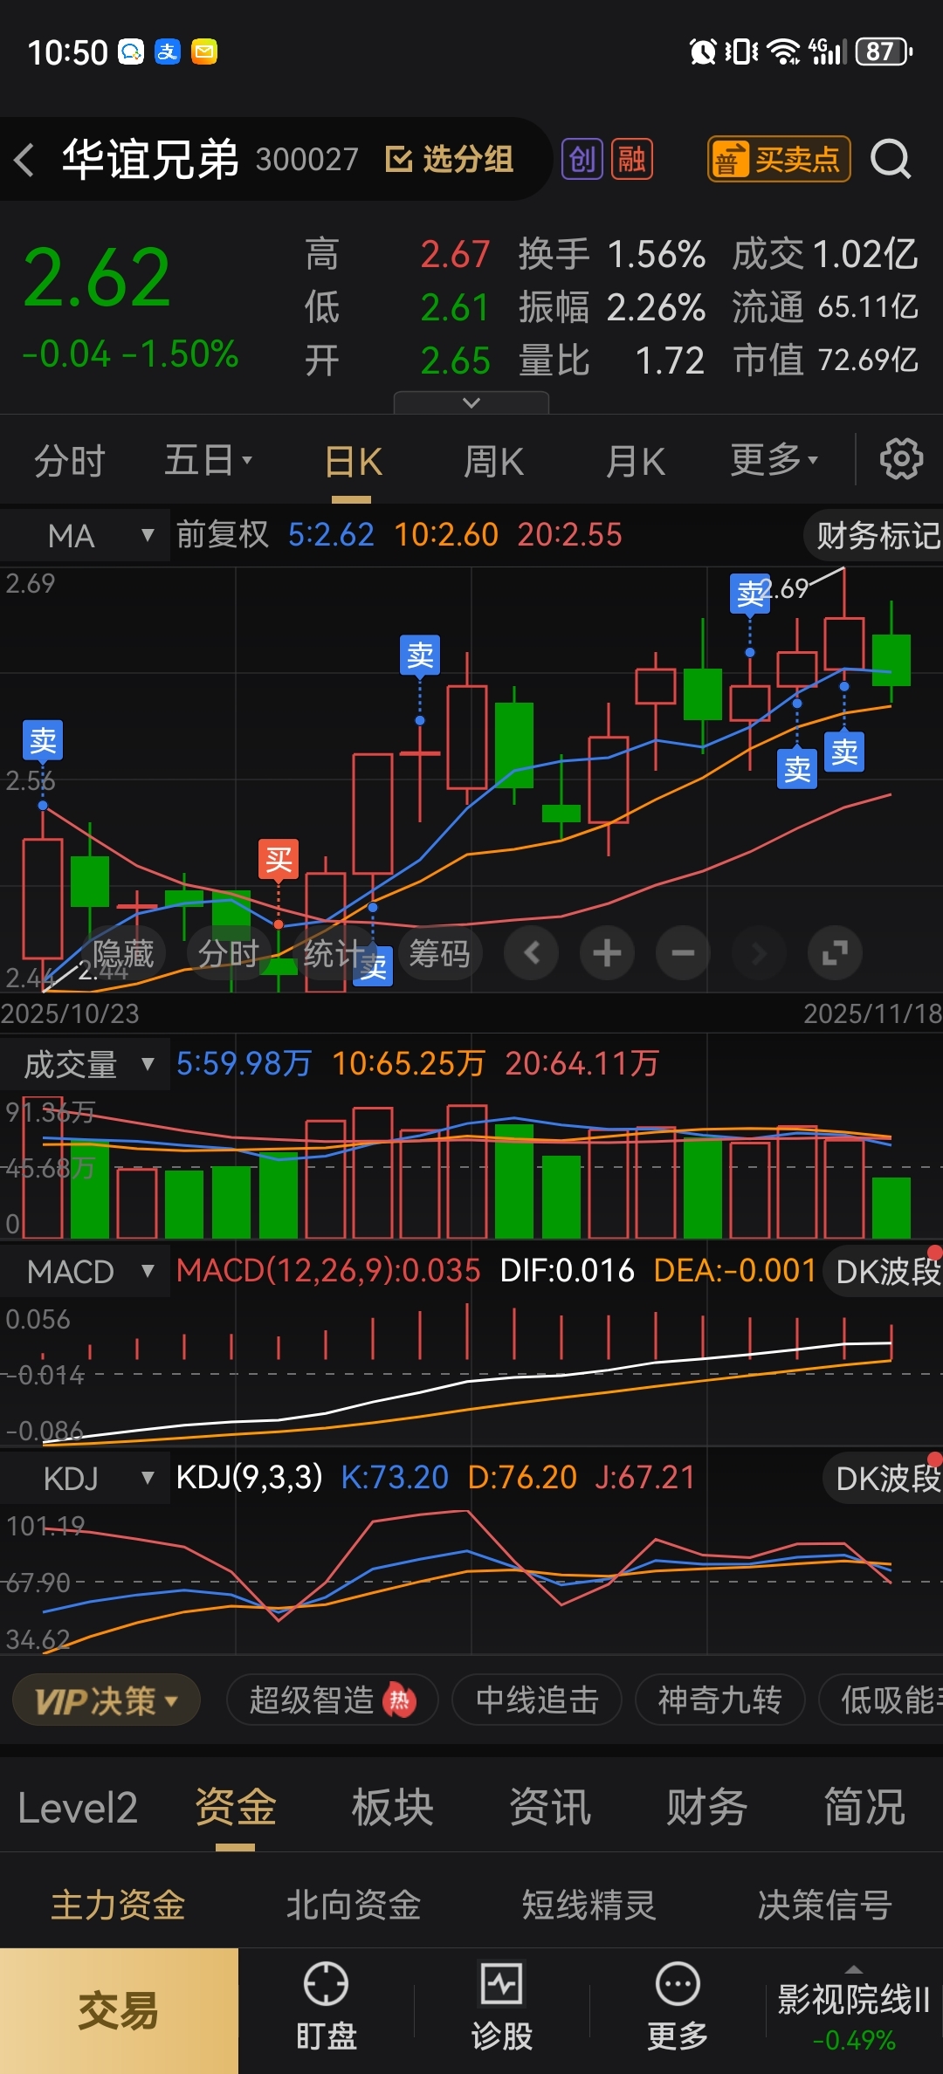
Task: Select the 日K chart tab
Action: point(353,460)
